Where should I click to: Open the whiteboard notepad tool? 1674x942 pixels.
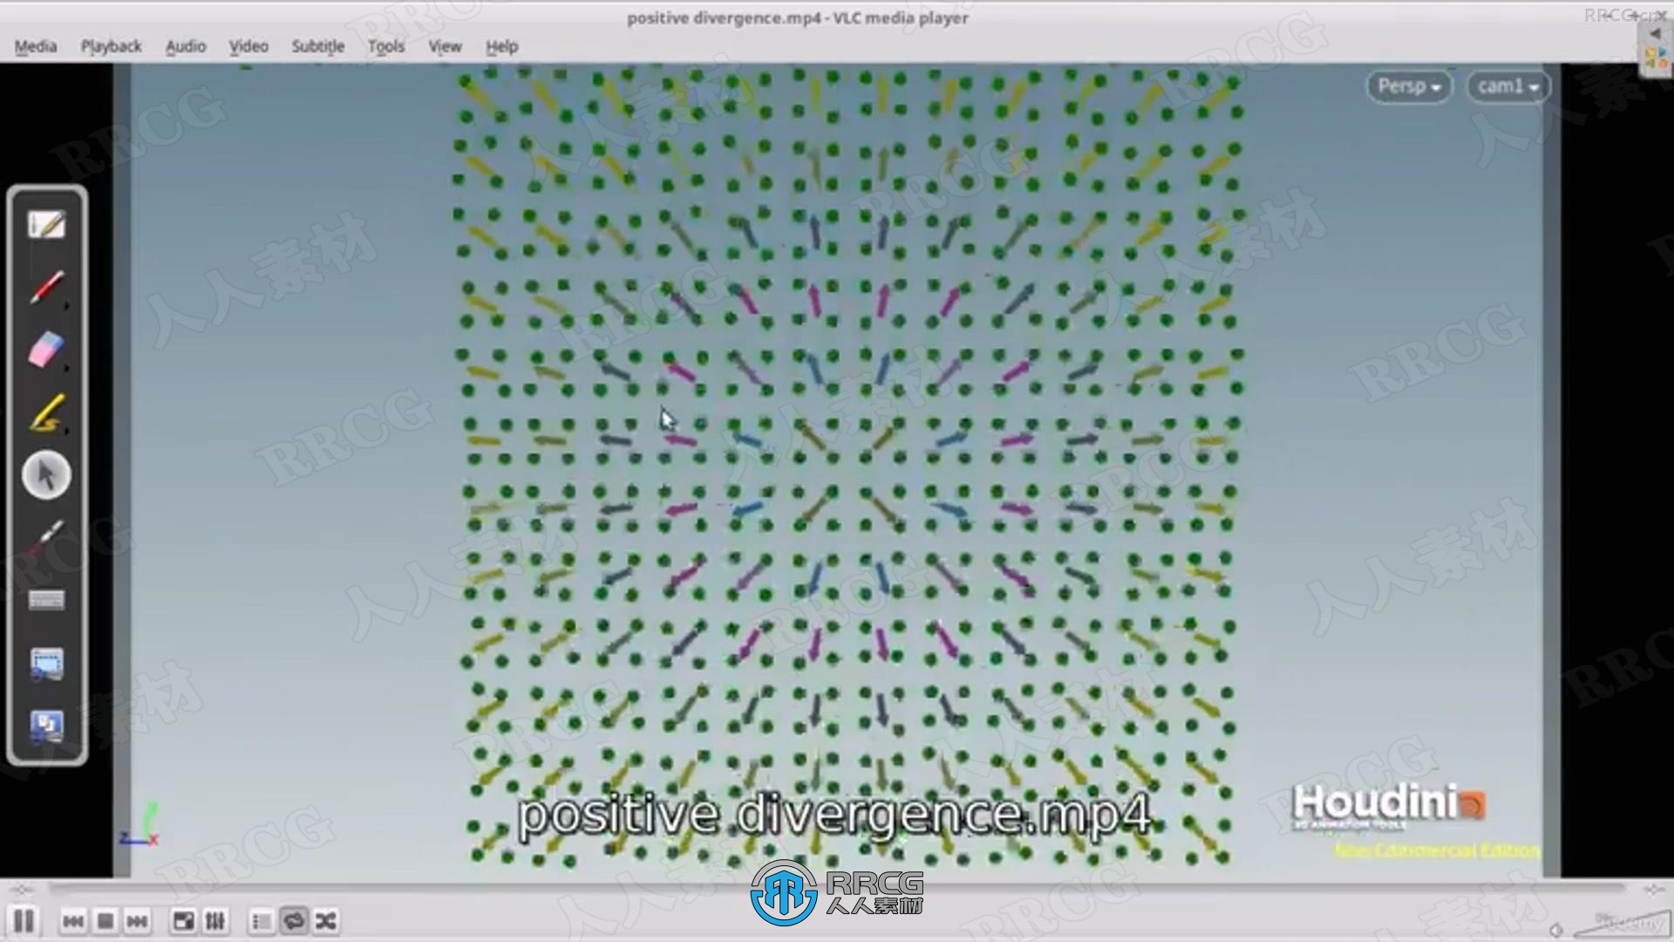tap(46, 225)
